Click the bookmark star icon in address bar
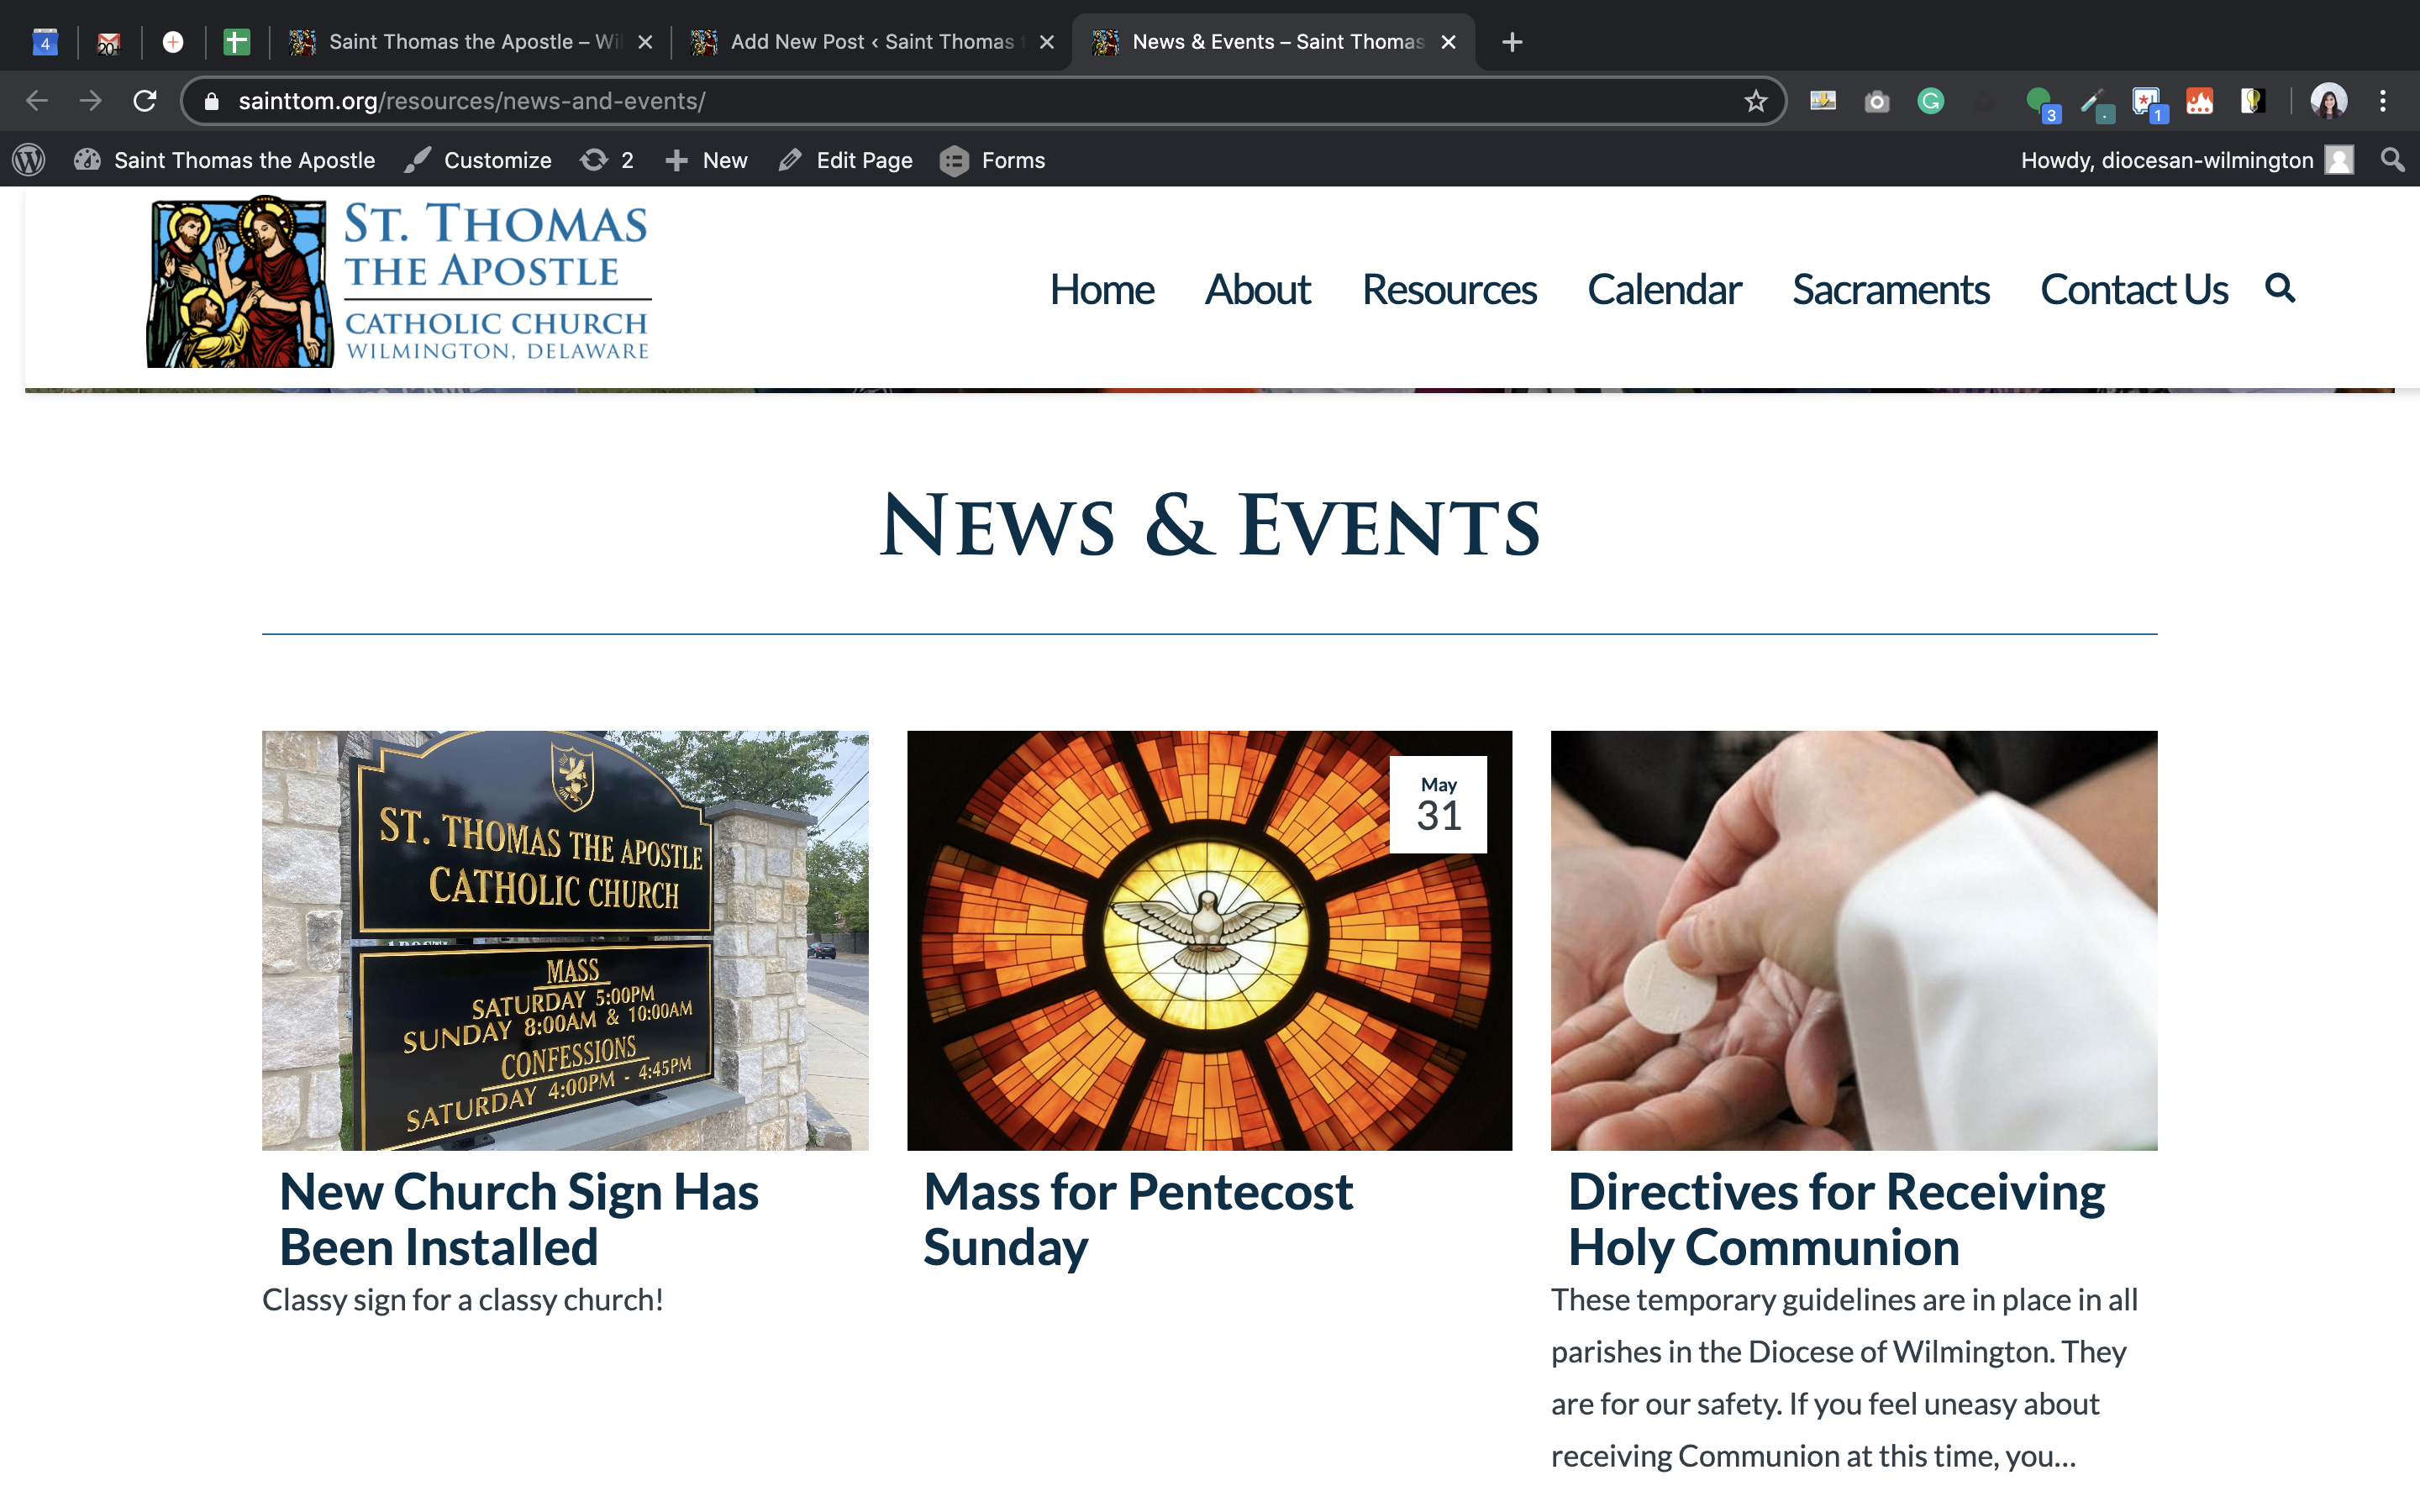Viewport: 2420px width, 1512px height. click(1755, 101)
